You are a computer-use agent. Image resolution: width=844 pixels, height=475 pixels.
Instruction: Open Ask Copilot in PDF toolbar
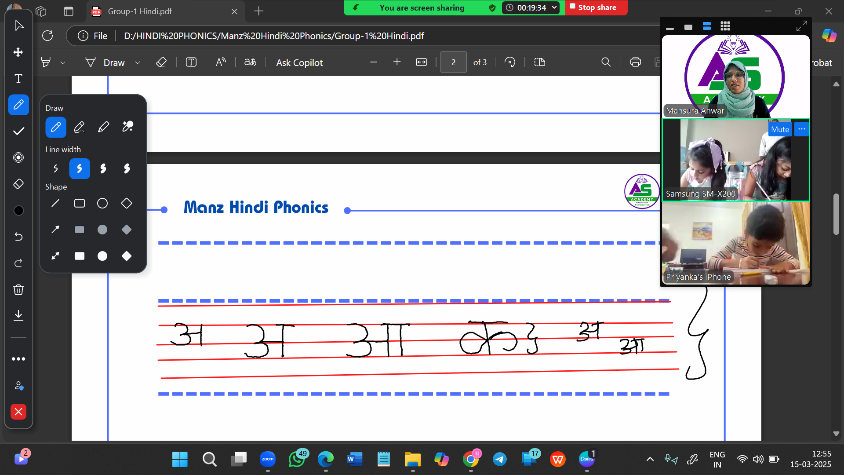pos(299,62)
